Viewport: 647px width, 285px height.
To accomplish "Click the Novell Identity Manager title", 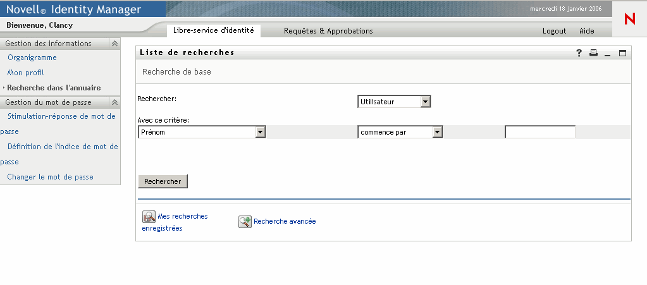I will (74, 9).
